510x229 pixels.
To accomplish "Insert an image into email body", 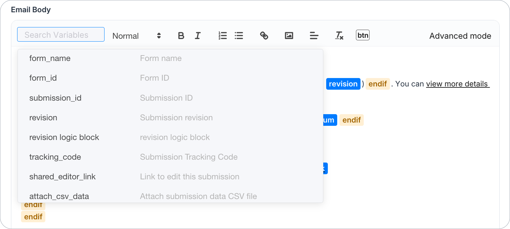I will coord(289,35).
